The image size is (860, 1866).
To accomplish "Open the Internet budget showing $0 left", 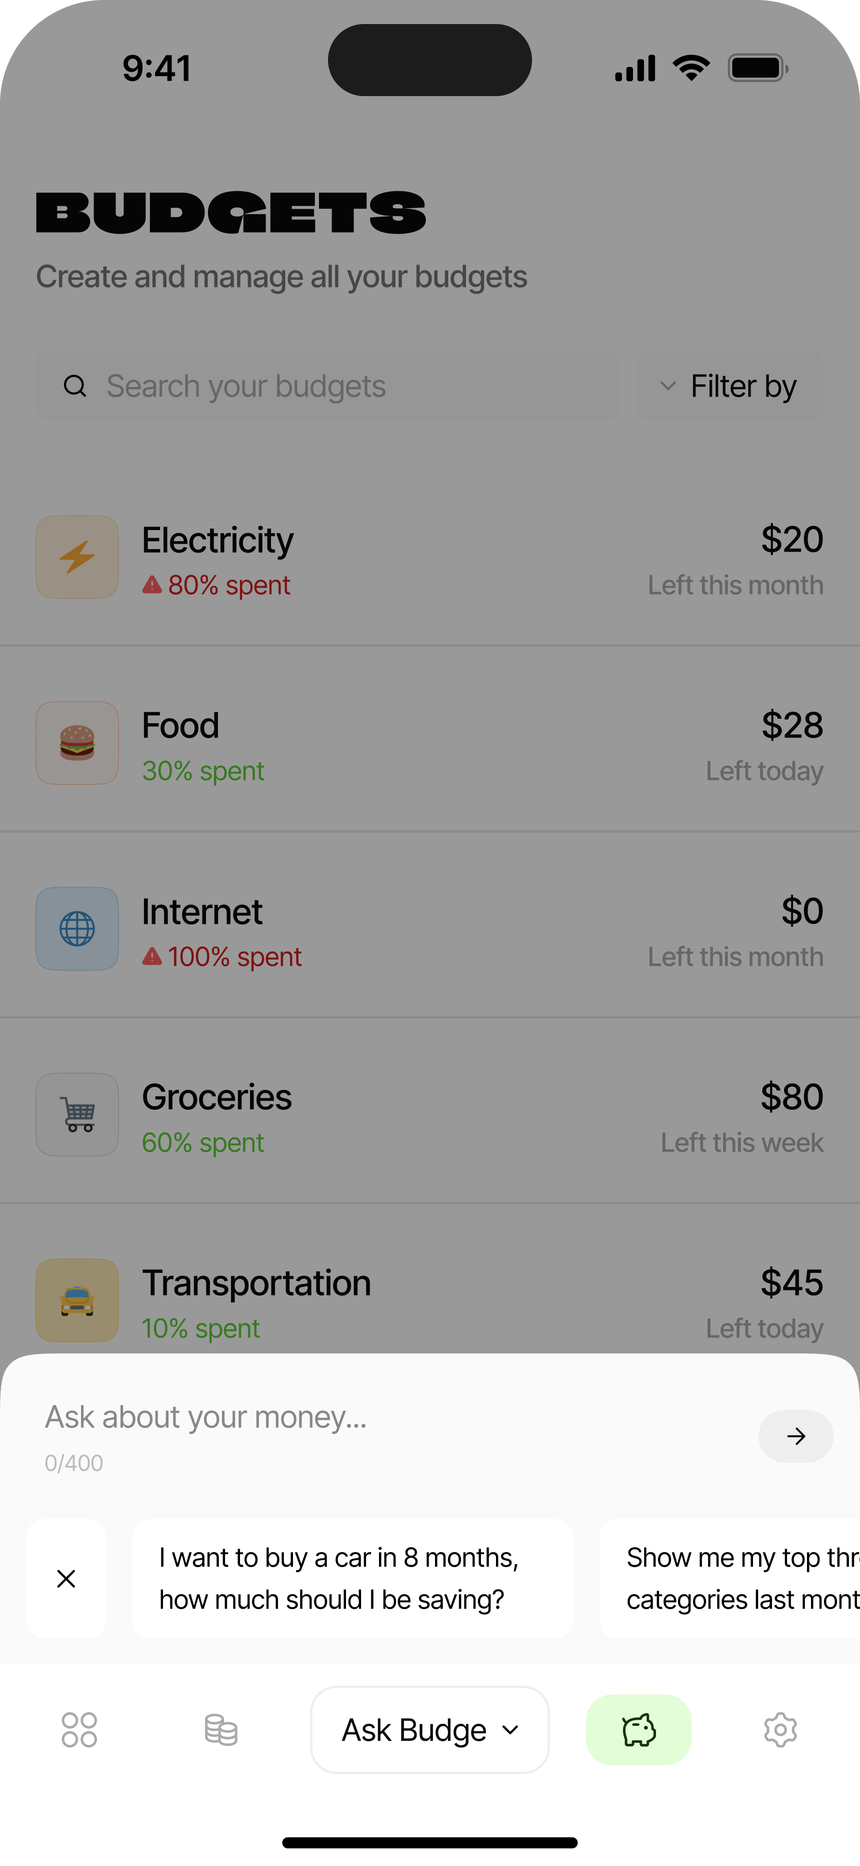I will tap(430, 928).
